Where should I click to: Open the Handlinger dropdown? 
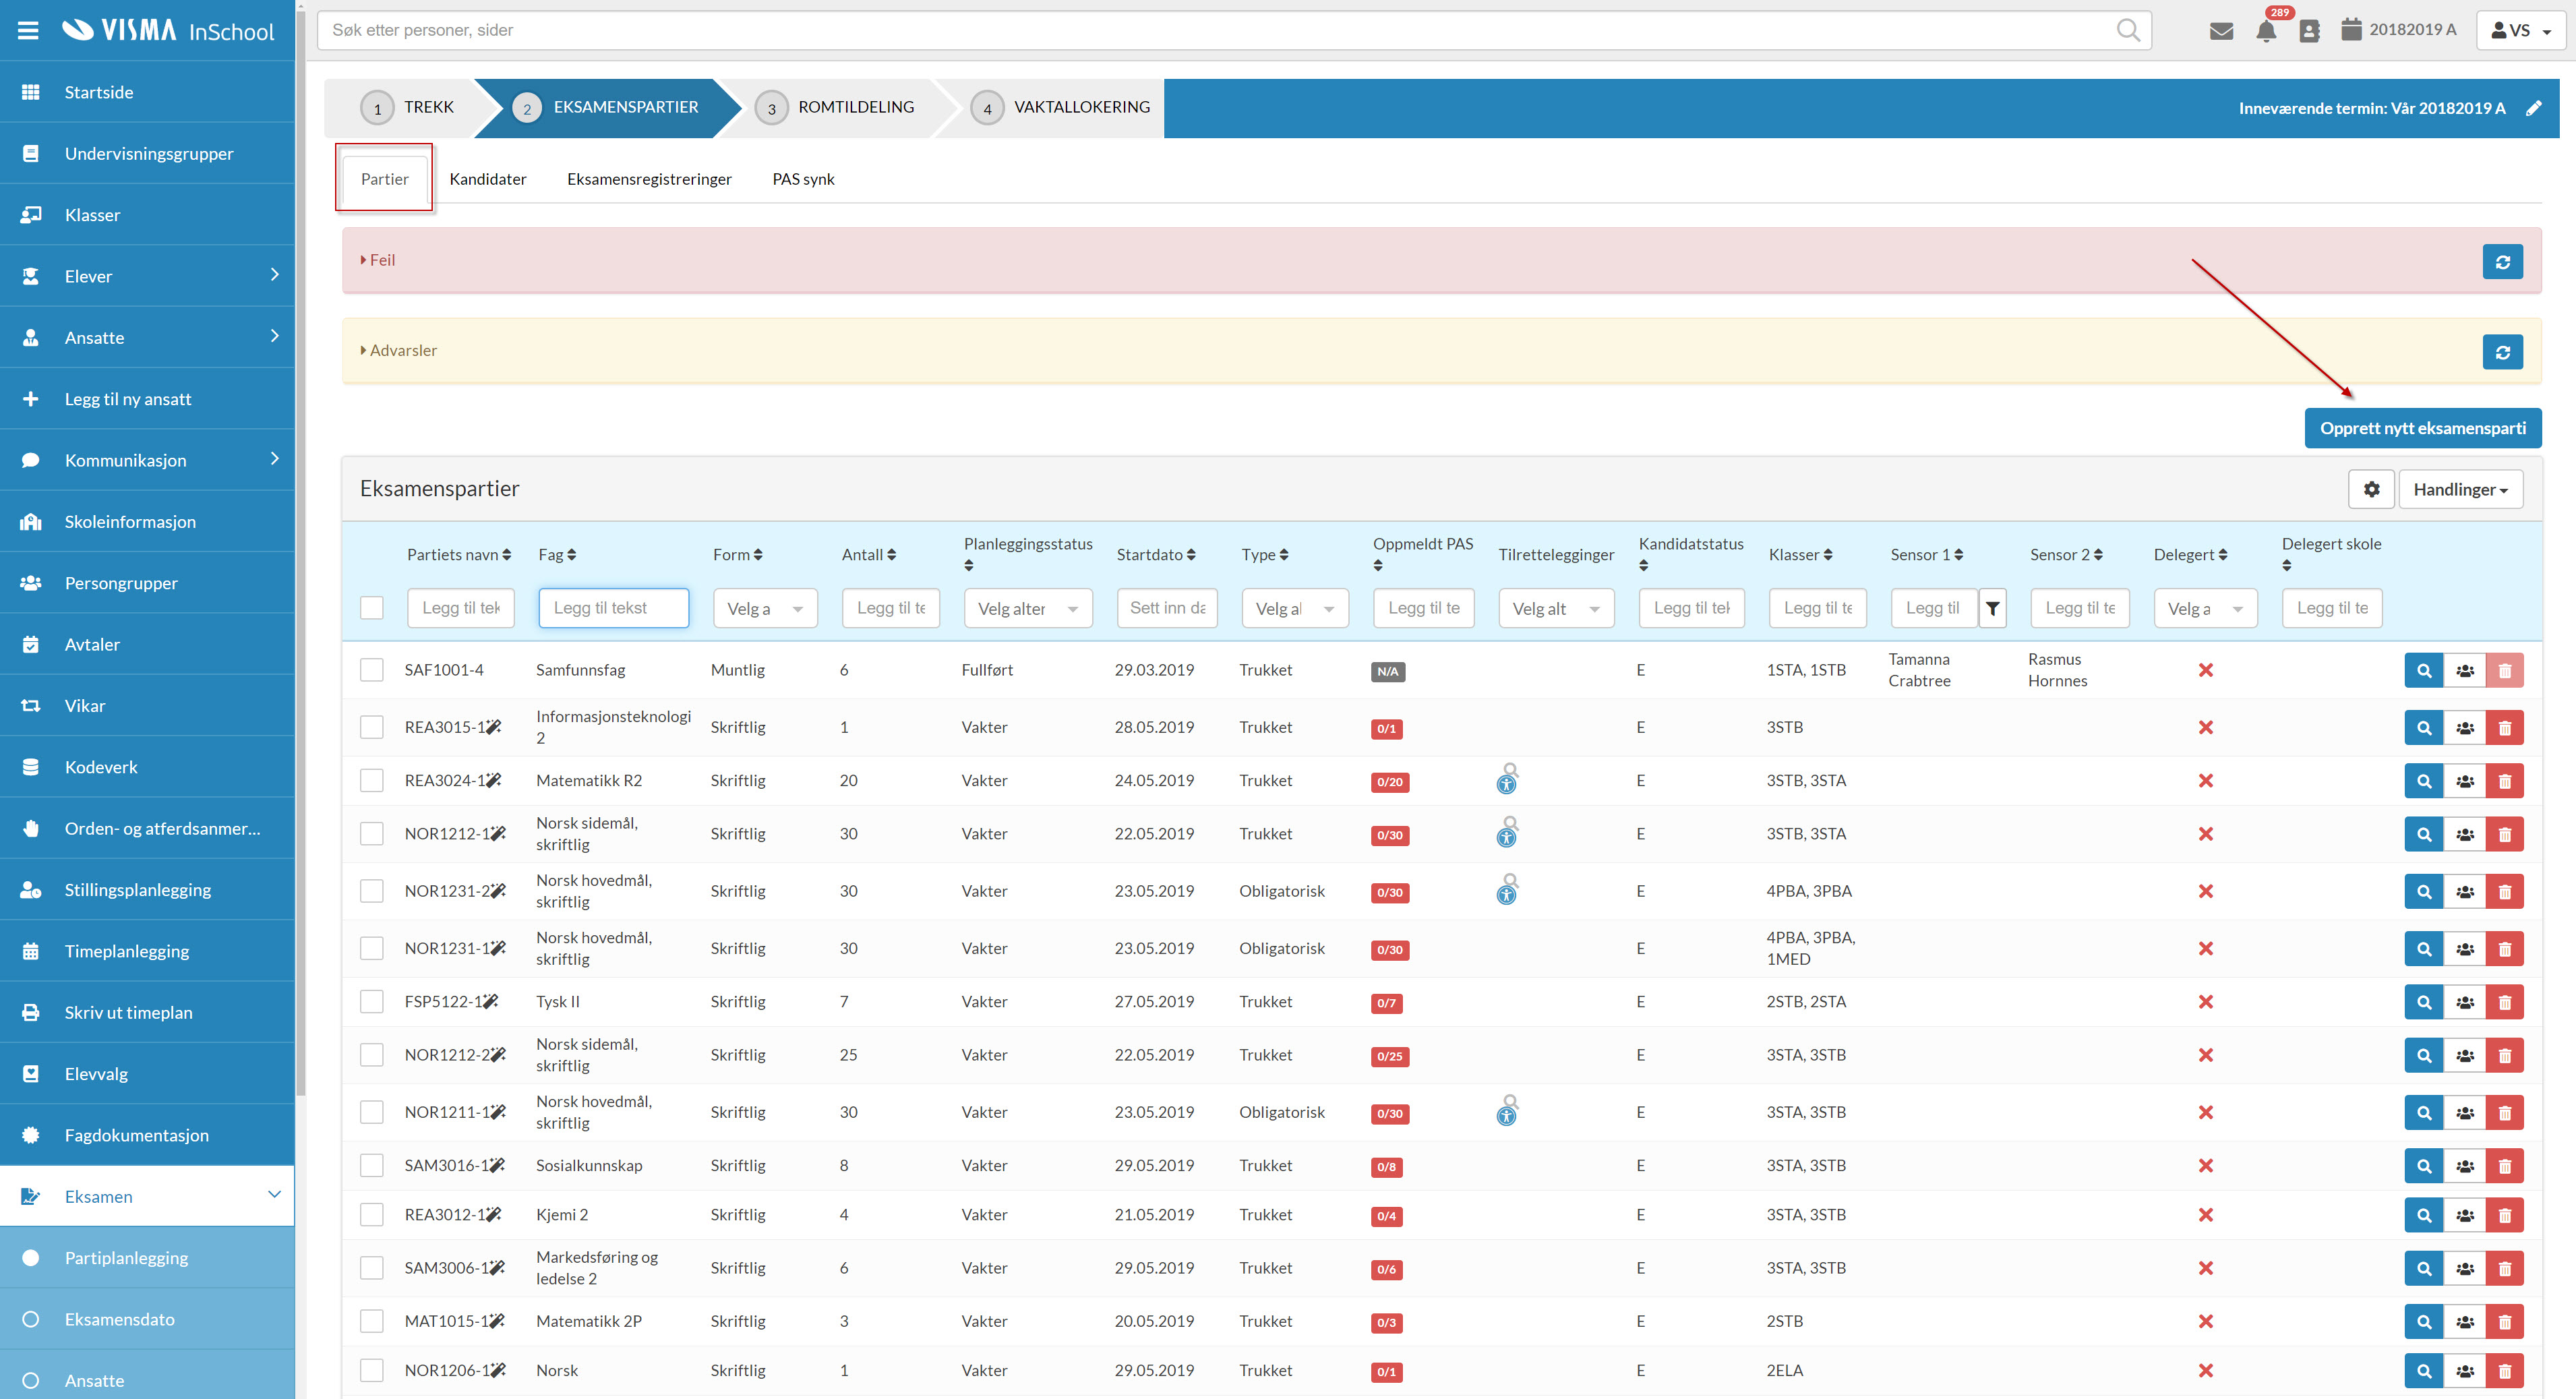2460,490
